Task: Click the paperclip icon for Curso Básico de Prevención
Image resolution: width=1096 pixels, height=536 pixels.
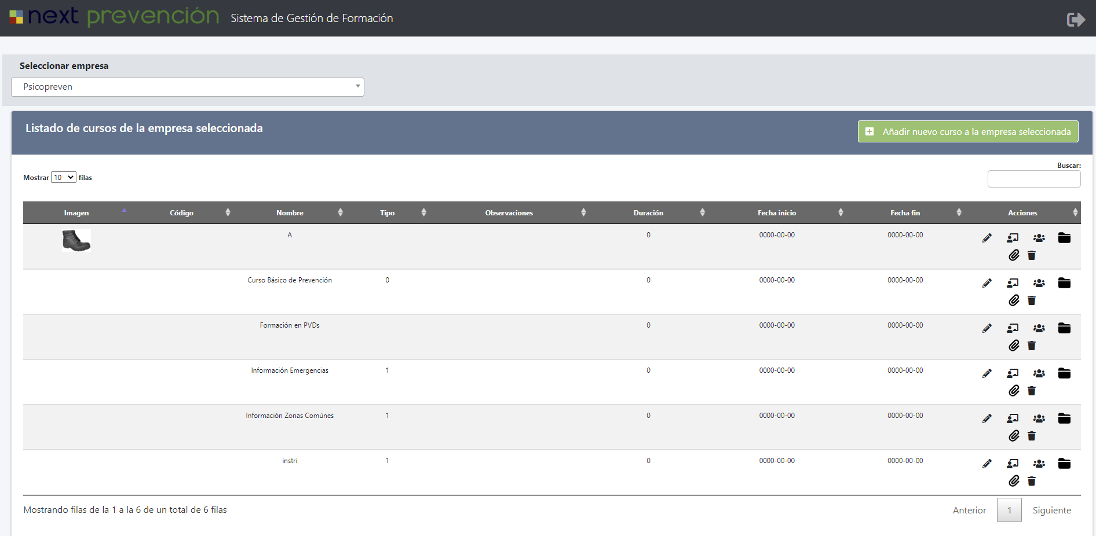Action: coord(1014,300)
